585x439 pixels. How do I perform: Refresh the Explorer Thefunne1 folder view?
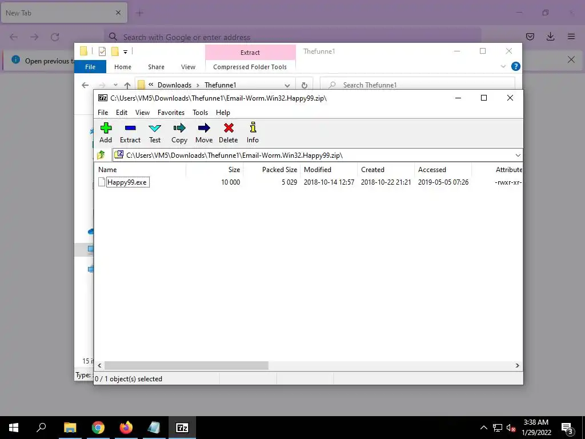[304, 85]
